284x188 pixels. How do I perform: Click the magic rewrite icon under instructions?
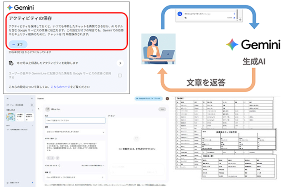pyautogui.click(x=58, y=158)
